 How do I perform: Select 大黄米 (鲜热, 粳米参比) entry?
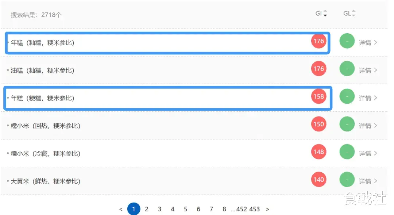(45, 181)
